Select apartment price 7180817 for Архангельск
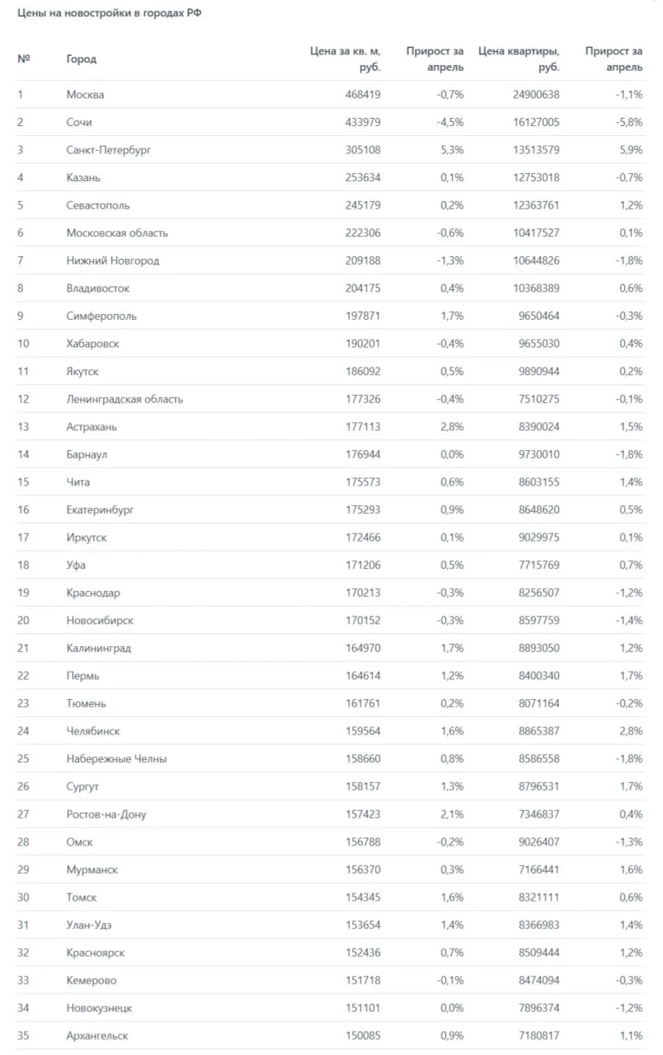This screenshot has width=663, height=1055. (x=538, y=1035)
